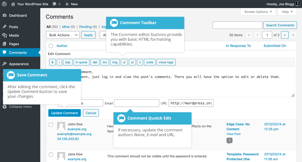This screenshot has height=162, width=302.
Task: Insert a blockquote with b-quote button
Action: 82,62
